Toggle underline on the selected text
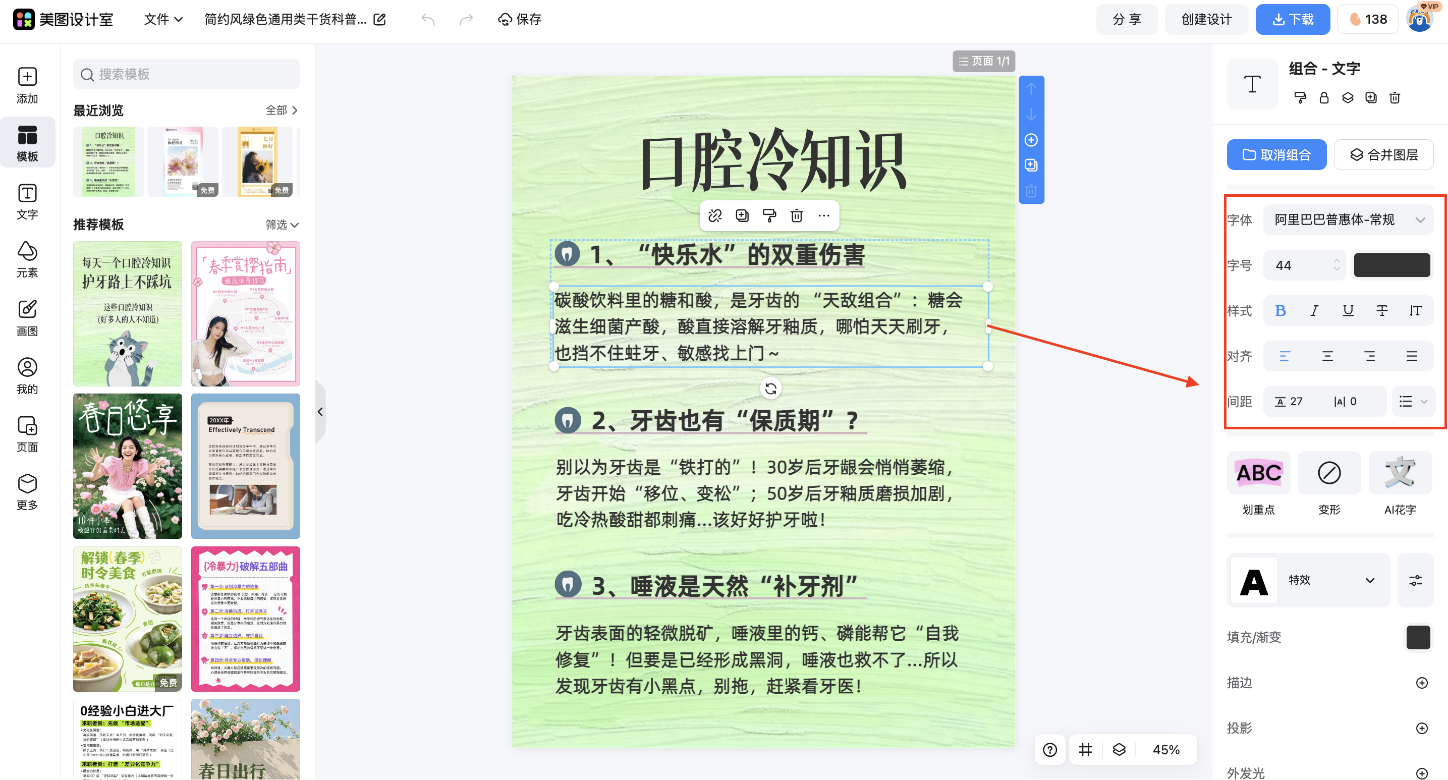The image size is (1448, 780). point(1348,310)
